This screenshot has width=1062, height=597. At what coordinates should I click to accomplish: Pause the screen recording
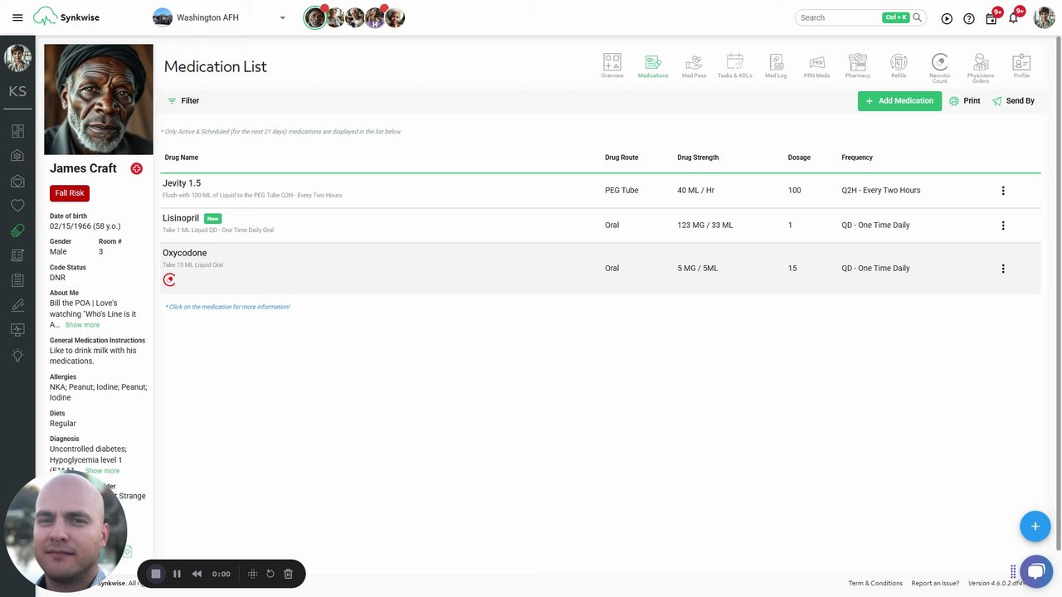(x=177, y=574)
